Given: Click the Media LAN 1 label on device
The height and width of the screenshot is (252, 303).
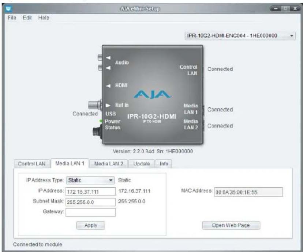Looking at the screenshot, I should pos(191,109).
